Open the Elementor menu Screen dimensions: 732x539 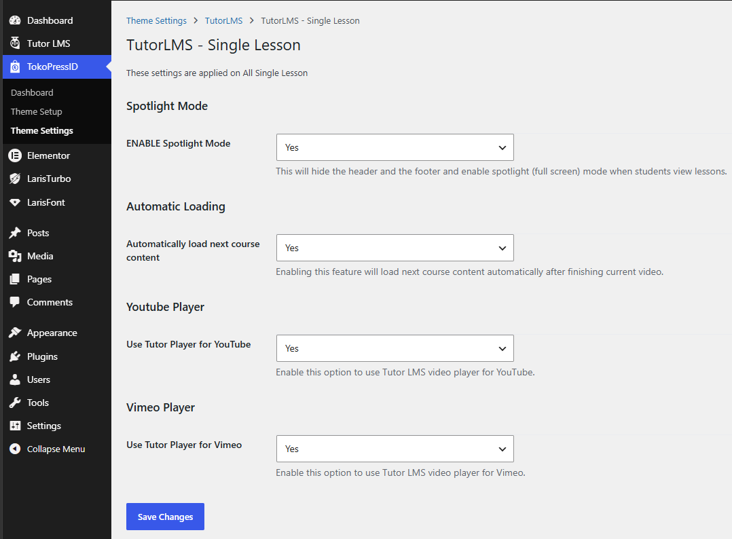click(48, 155)
